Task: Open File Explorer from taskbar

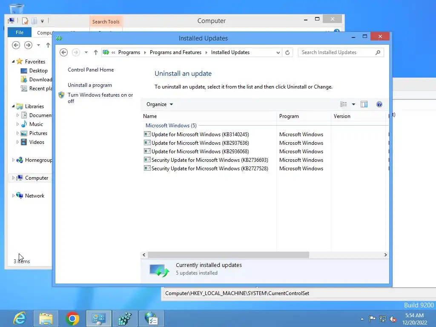Action: coord(46,318)
